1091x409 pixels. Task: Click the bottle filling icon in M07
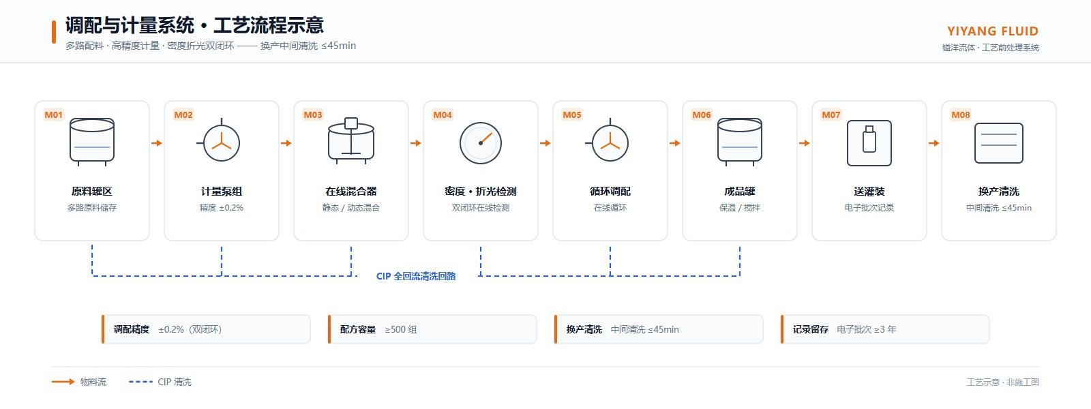[869, 143]
